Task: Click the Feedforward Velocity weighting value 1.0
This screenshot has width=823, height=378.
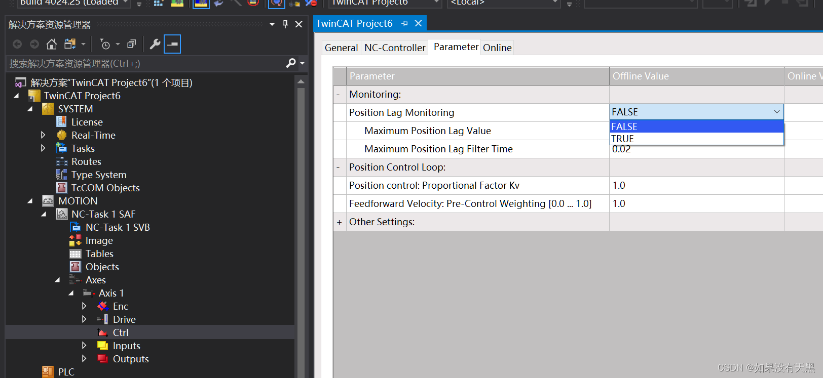Action: [696, 203]
